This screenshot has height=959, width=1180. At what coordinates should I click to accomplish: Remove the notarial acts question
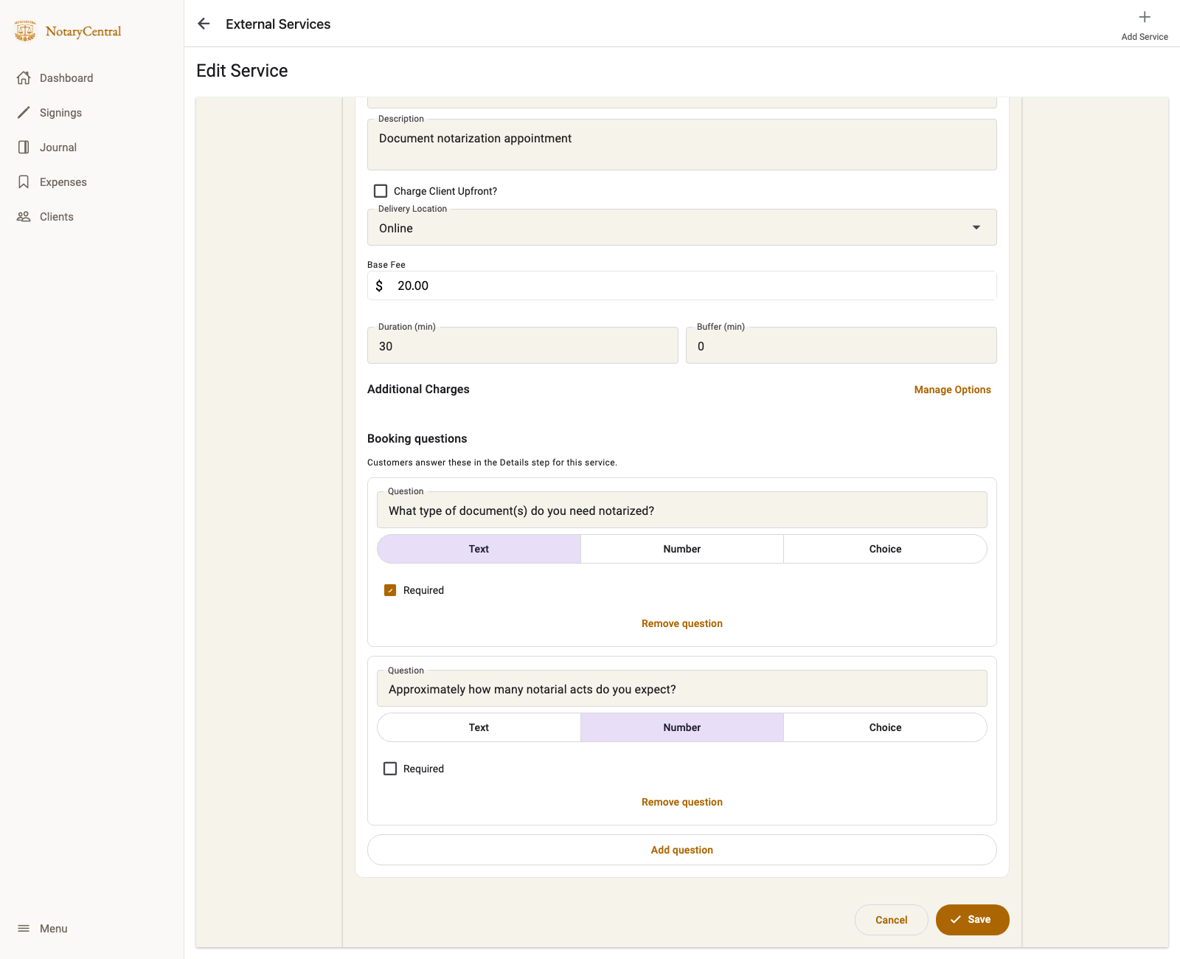(x=682, y=802)
